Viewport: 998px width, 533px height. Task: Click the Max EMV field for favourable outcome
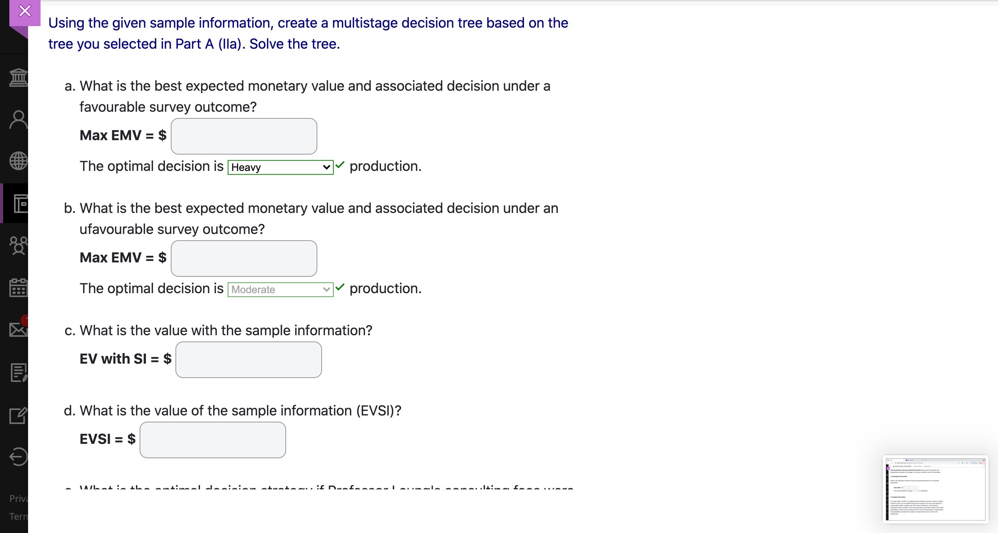coord(243,136)
